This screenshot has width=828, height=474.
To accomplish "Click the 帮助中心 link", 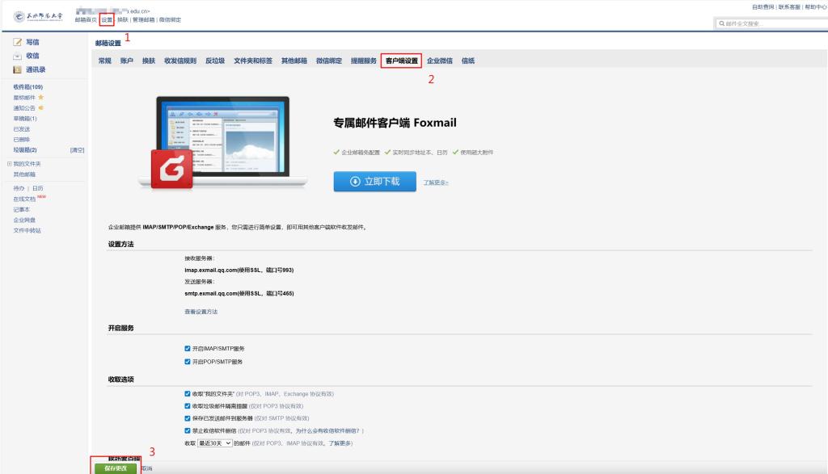I will point(816,7).
